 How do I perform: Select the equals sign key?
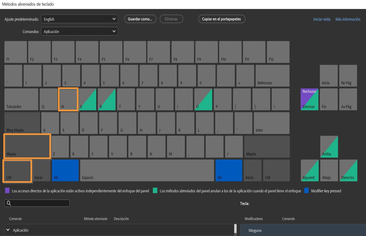[x=245, y=76]
